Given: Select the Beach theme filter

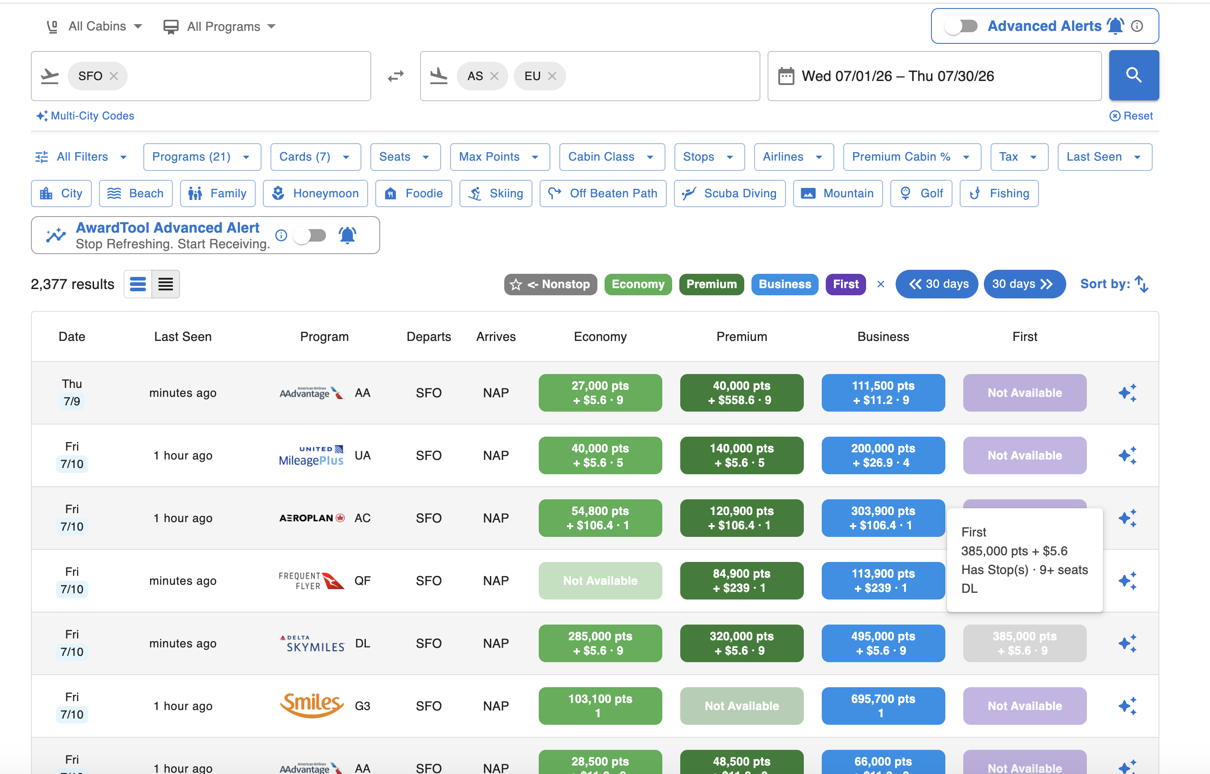Looking at the screenshot, I should (136, 193).
